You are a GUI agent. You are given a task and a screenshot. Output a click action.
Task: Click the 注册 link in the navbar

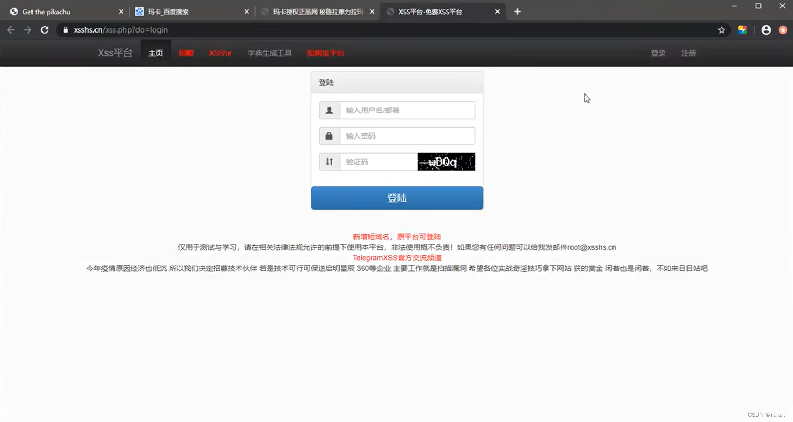688,53
